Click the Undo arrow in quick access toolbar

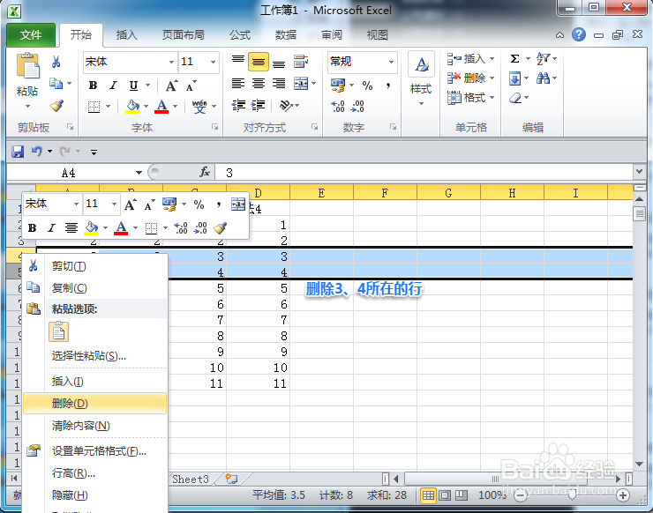coord(37,151)
